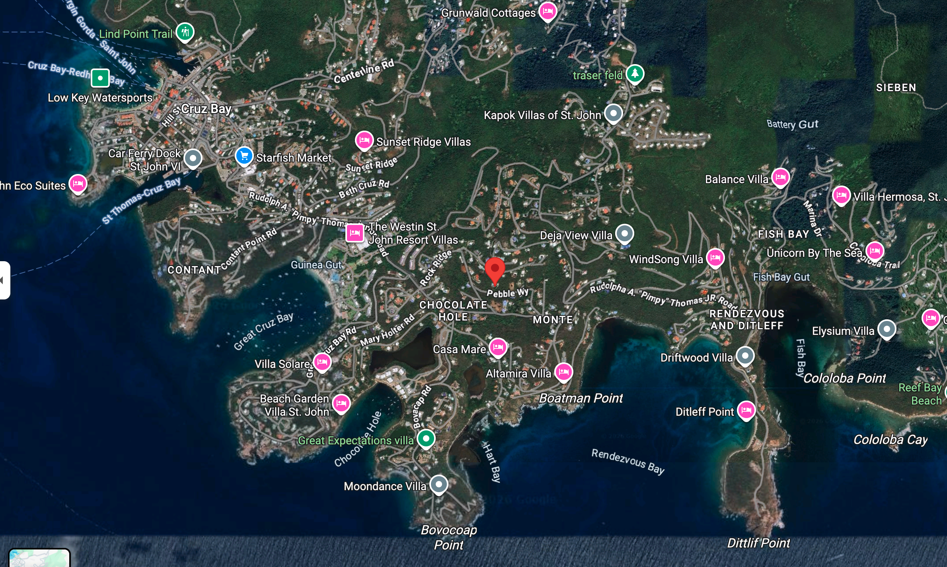Screen dimensions: 947x567
Task: Click the Moondance Villa gray marker
Action: coord(440,484)
